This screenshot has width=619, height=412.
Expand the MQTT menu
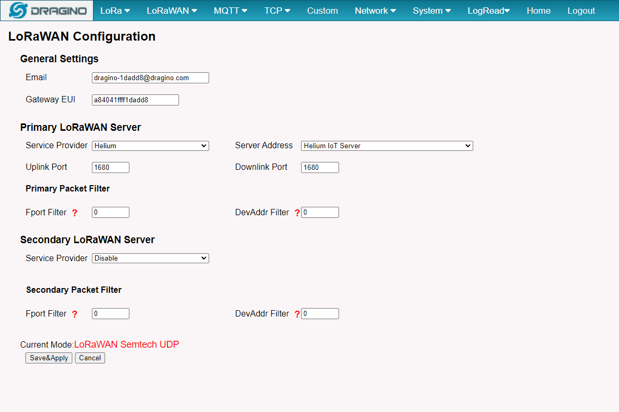tap(231, 11)
